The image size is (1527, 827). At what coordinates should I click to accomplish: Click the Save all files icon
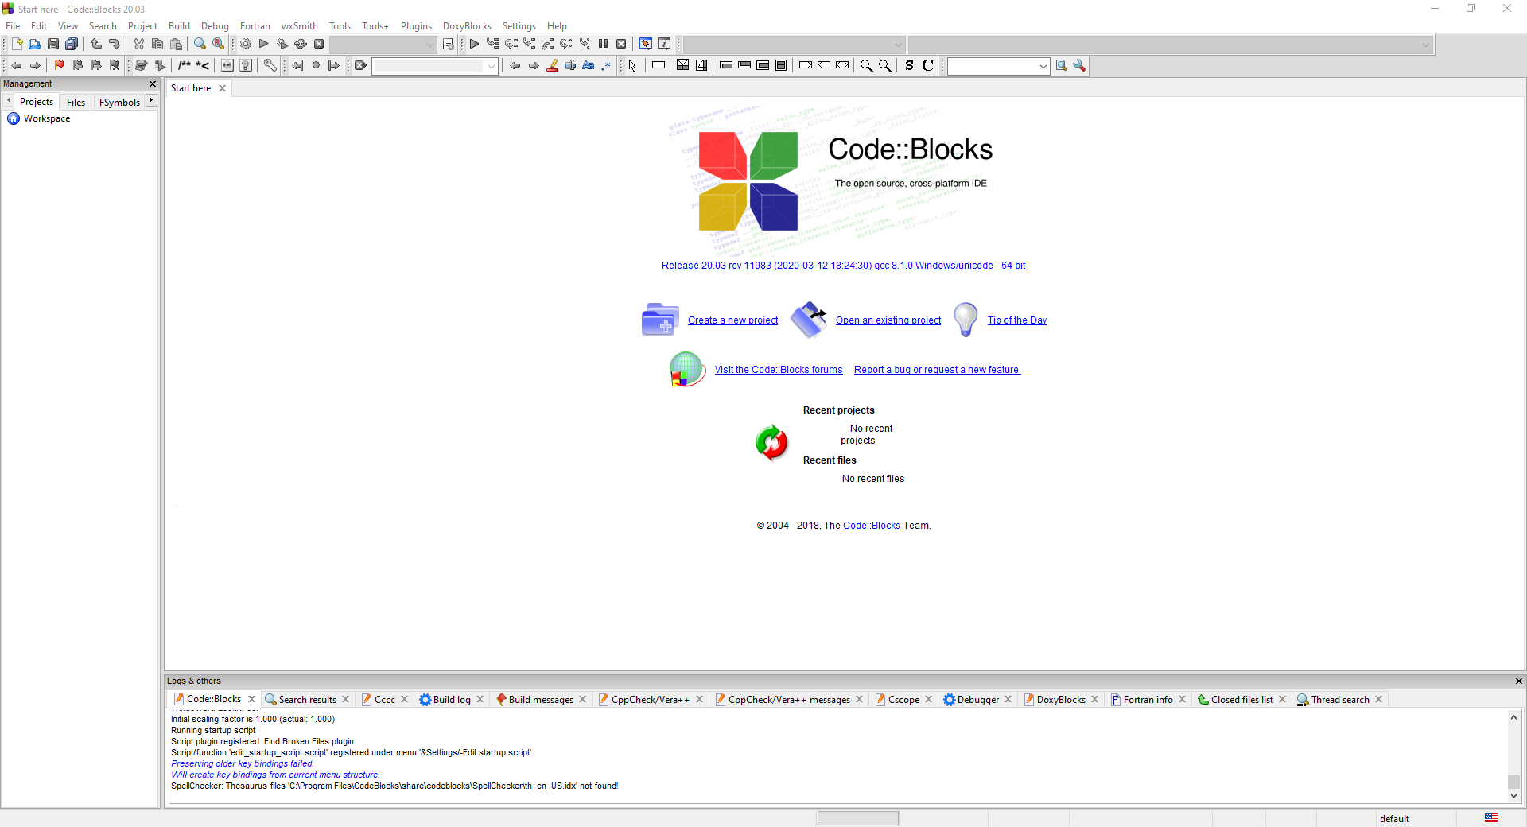tap(72, 44)
